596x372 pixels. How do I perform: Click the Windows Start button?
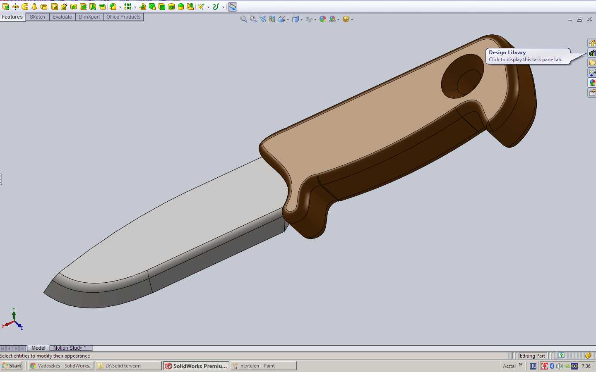click(12, 366)
